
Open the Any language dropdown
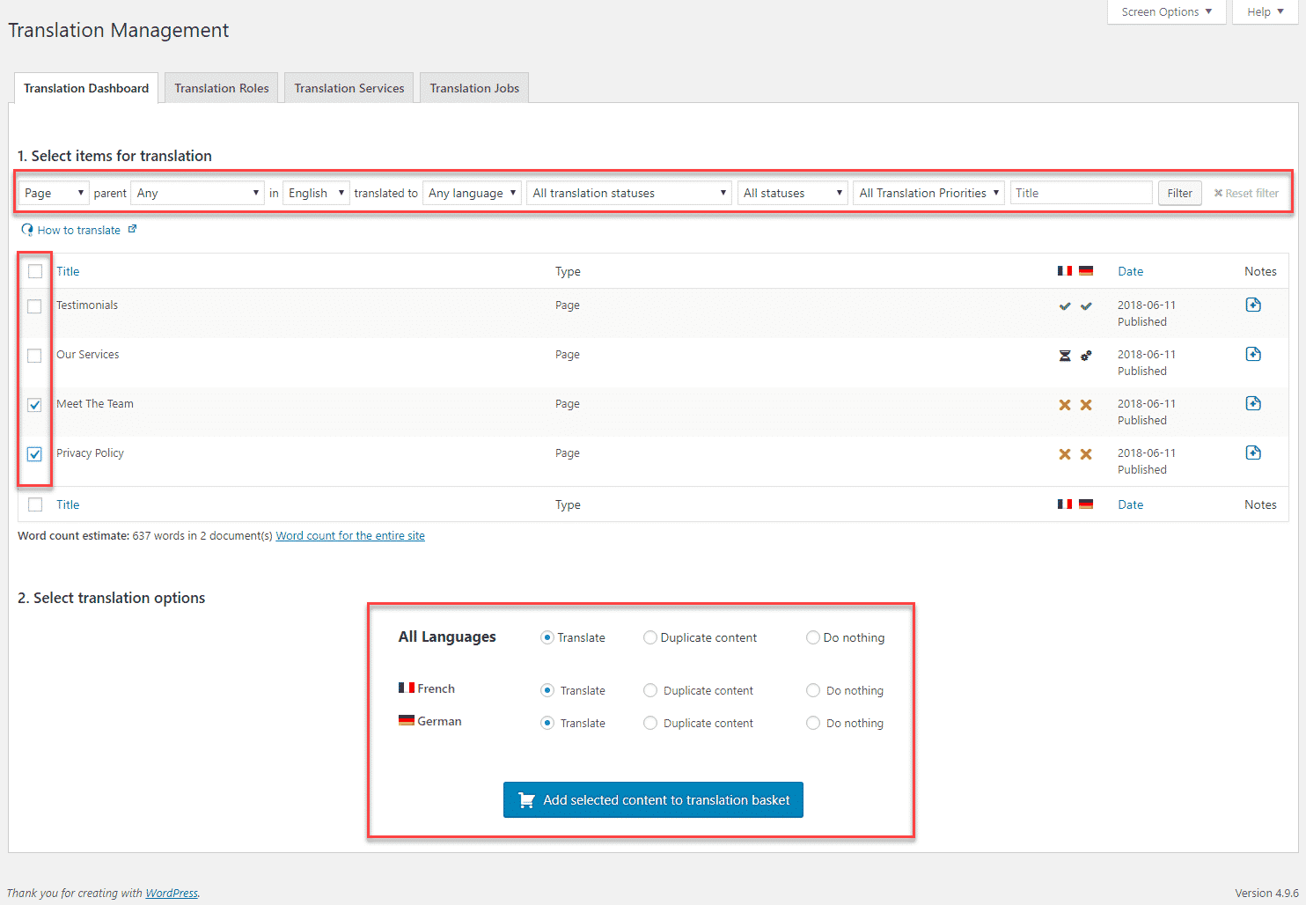point(472,193)
